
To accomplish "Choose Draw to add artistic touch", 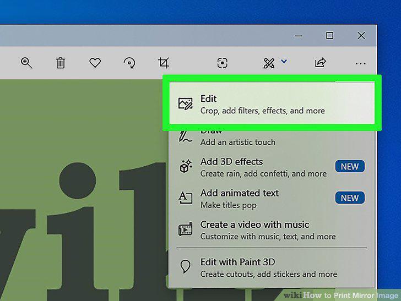I will coord(272,137).
